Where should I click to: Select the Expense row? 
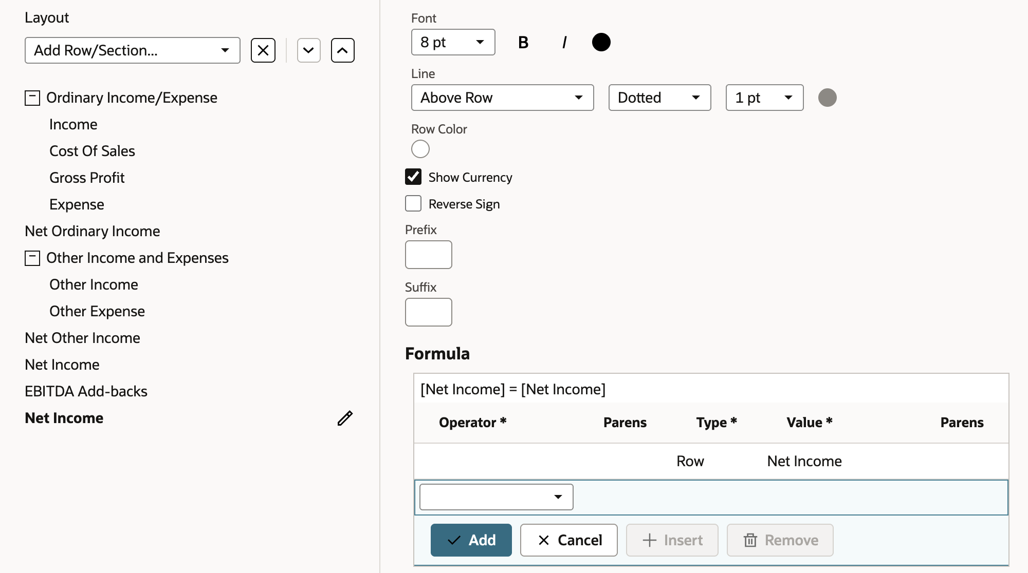[x=77, y=204]
